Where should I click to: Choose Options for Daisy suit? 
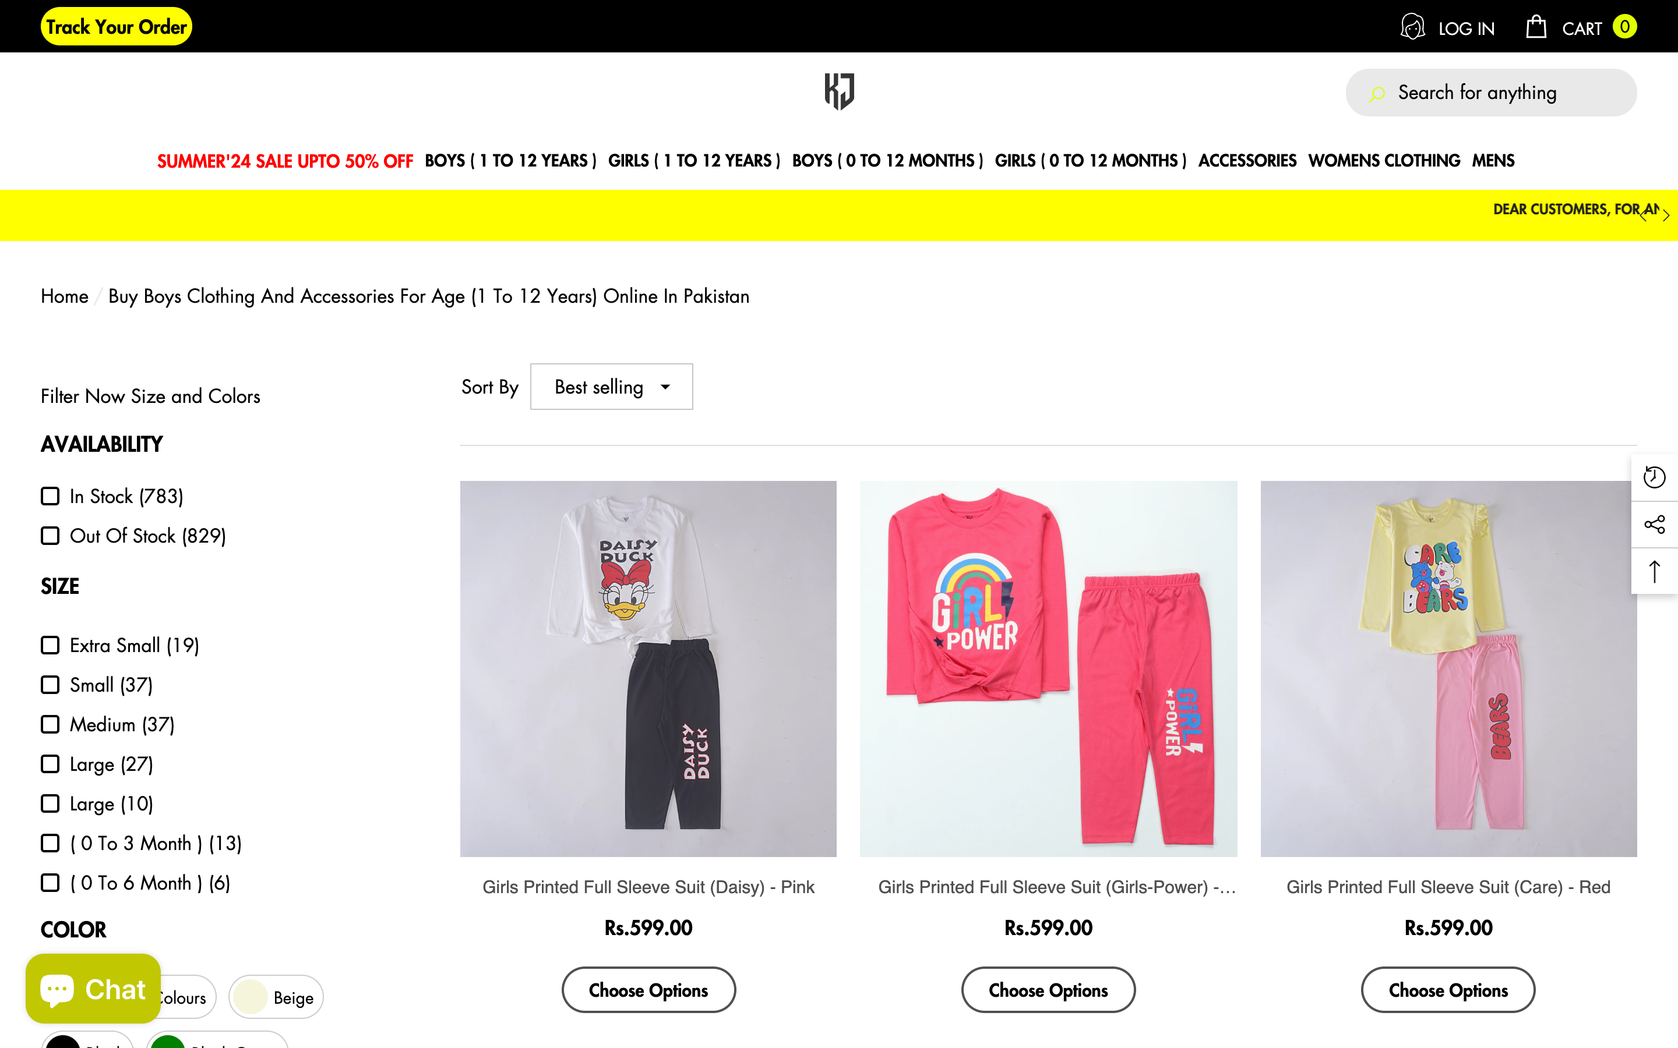coord(648,990)
